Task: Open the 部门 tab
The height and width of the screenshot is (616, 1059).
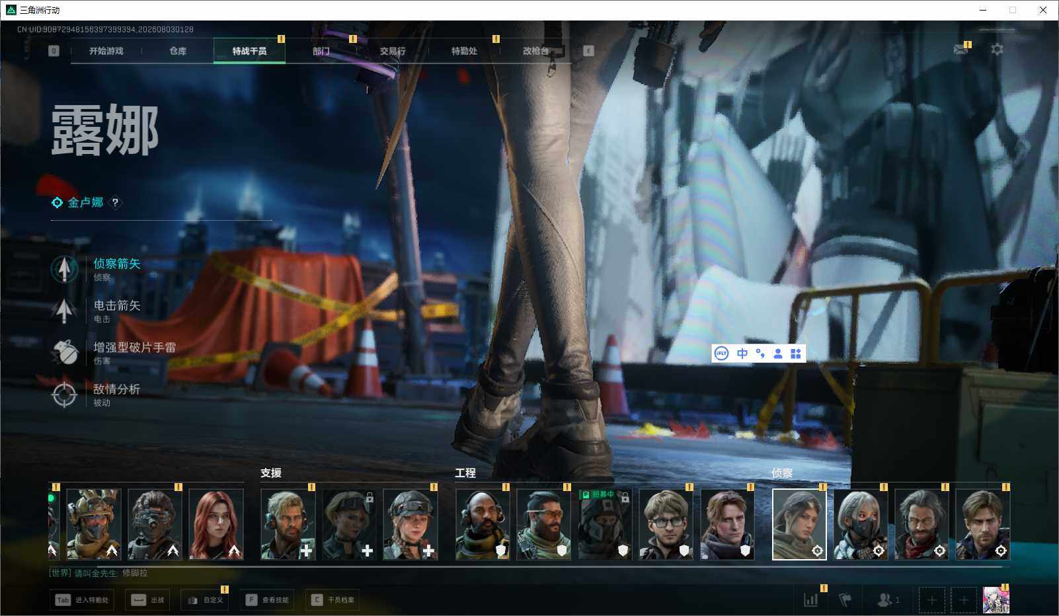Action: coord(321,51)
